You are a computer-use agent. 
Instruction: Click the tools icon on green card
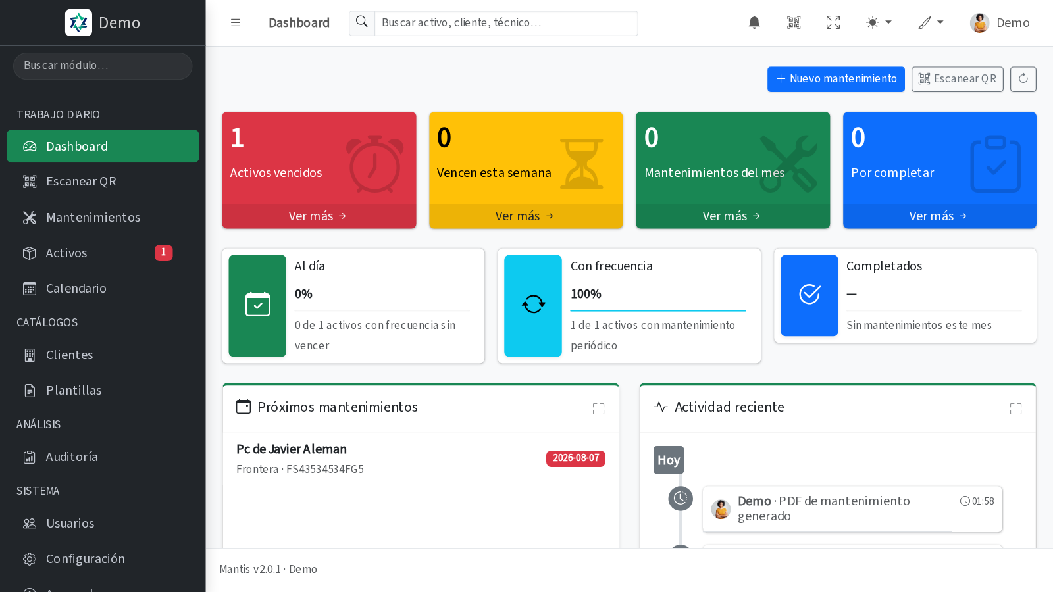point(788,164)
